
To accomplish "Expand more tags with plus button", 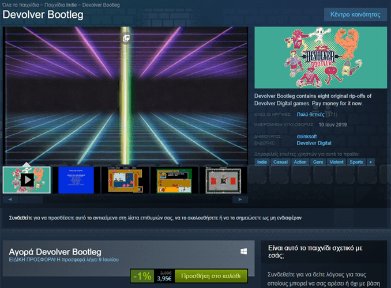I will pyautogui.click(x=370, y=162).
